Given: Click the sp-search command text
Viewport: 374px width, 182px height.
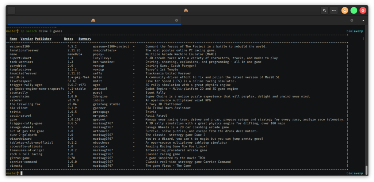Looking at the screenshot, I should click(x=29, y=31).
